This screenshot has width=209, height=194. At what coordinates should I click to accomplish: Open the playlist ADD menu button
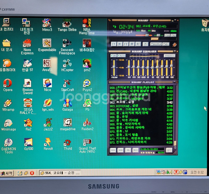coord(113,150)
